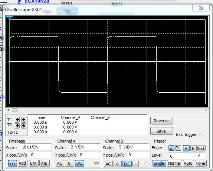This screenshot has width=213, height=171.
Task: Set Channel A coupling to AC
Action: [59, 163]
